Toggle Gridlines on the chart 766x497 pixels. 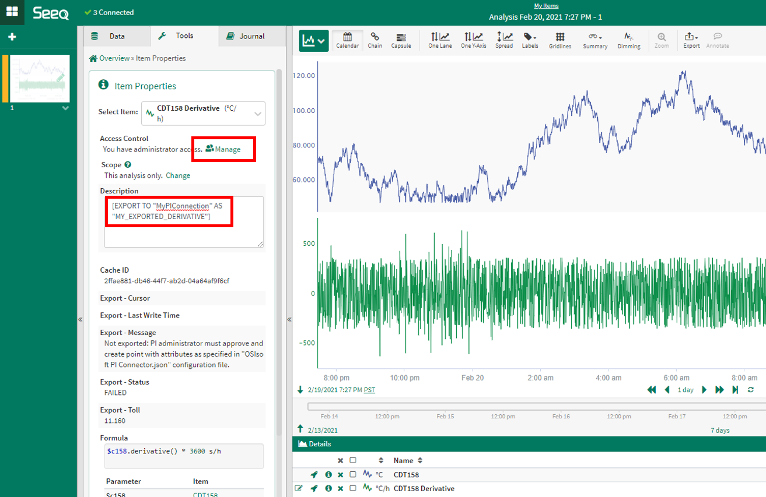click(x=560, y=40)
